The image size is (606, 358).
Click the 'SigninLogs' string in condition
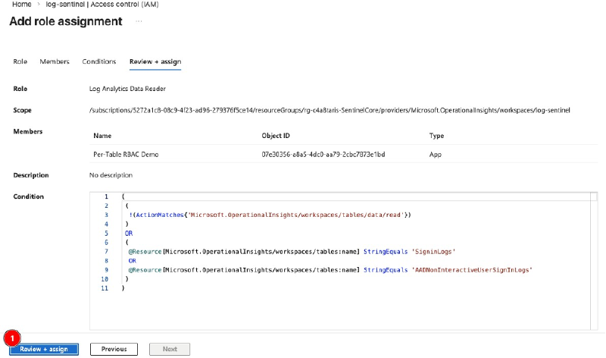point(433,251)
